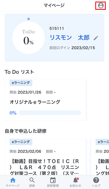The image size is (109, 189).
Task: Tap the magnifier search icon for 研修
Action: 32,180
